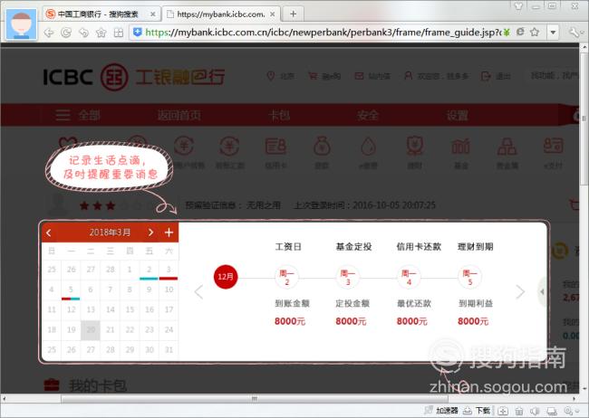Click the trash icon in status bar
The image size is (589, 418).
pos(519,411)
